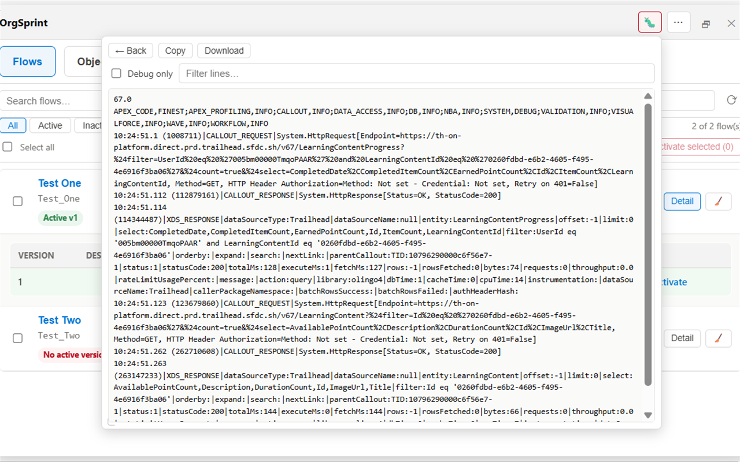The width and height of the screenshot is (740, 462).
Task: Click the '67.0' first log line
Action: point(123,99)
